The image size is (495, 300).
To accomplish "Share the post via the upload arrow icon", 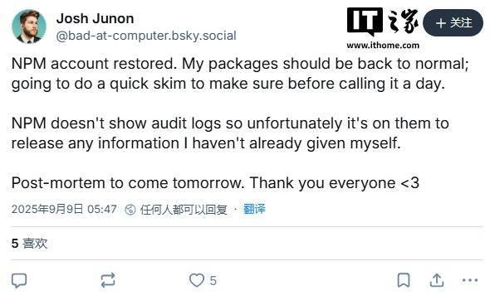I will pyautogui.click(x=437, y=280).
